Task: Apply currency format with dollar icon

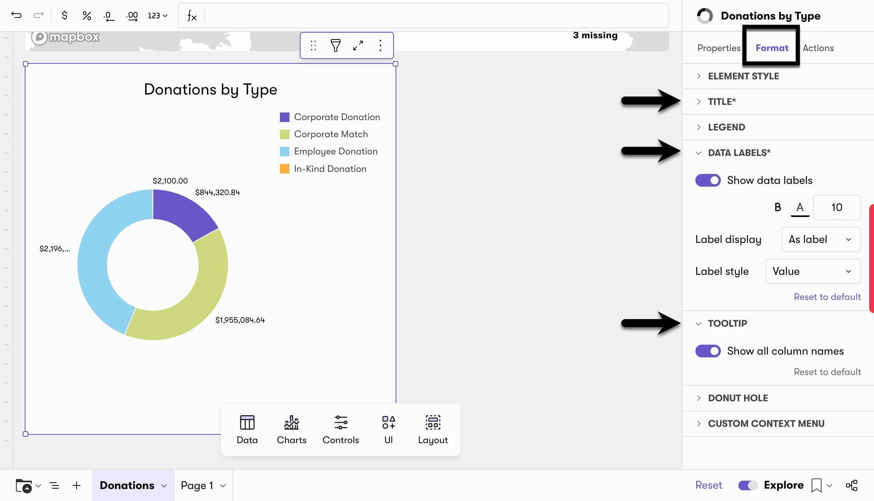Action: pos(65,16)
